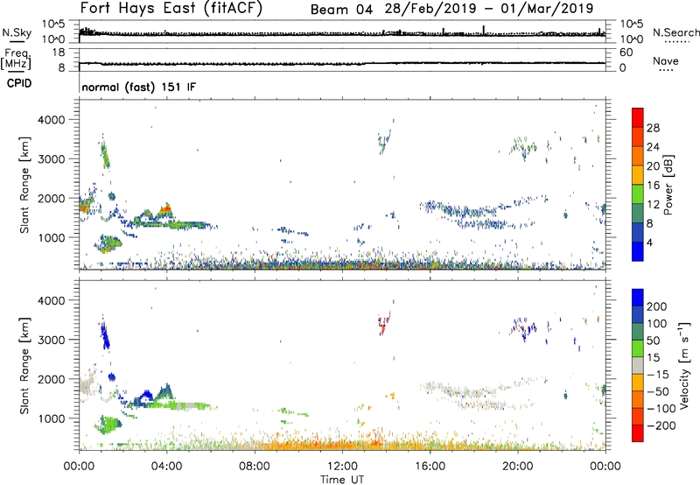The width and height of the screenshot is (700, 485).
Task: Click the 'Power [dB]' colorbar label
Action: (x=668, y=185)
